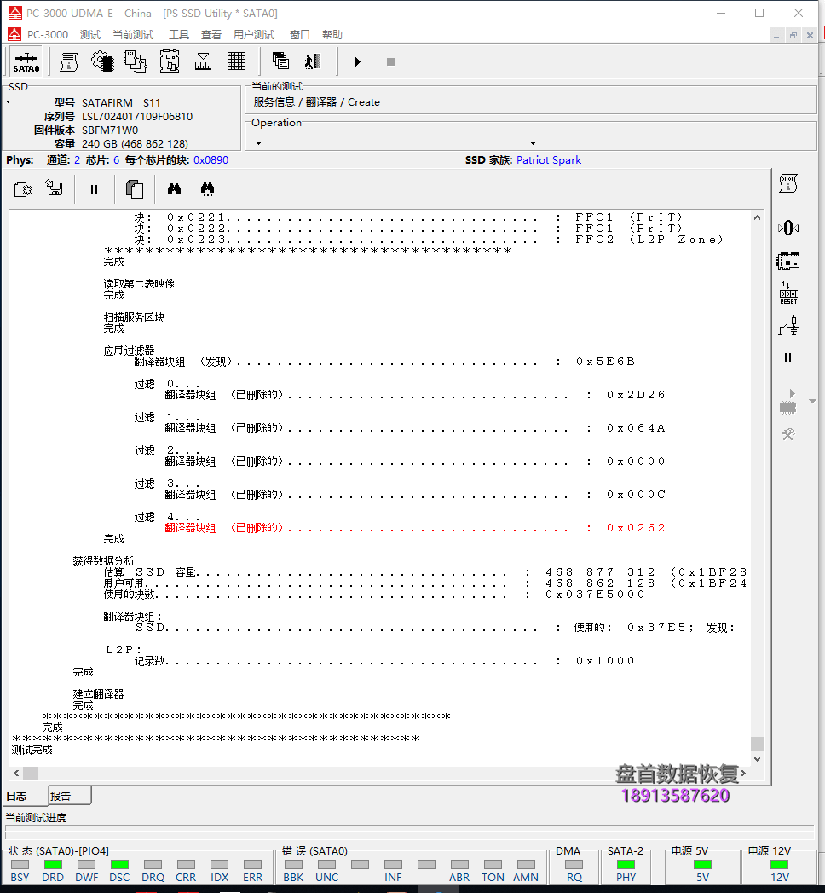Click the wrench tools icon in sidebar
The image size is (825, 893).
tap(788, 434)
